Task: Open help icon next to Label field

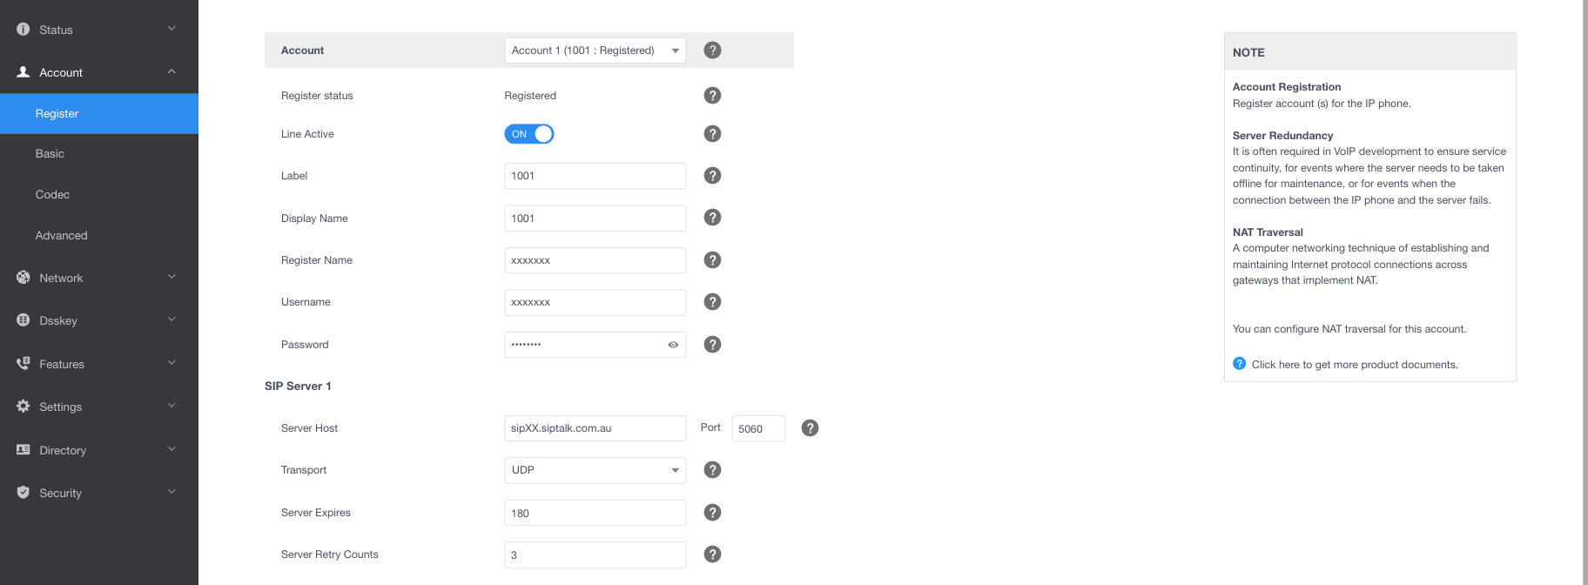Action: point(712,176)
